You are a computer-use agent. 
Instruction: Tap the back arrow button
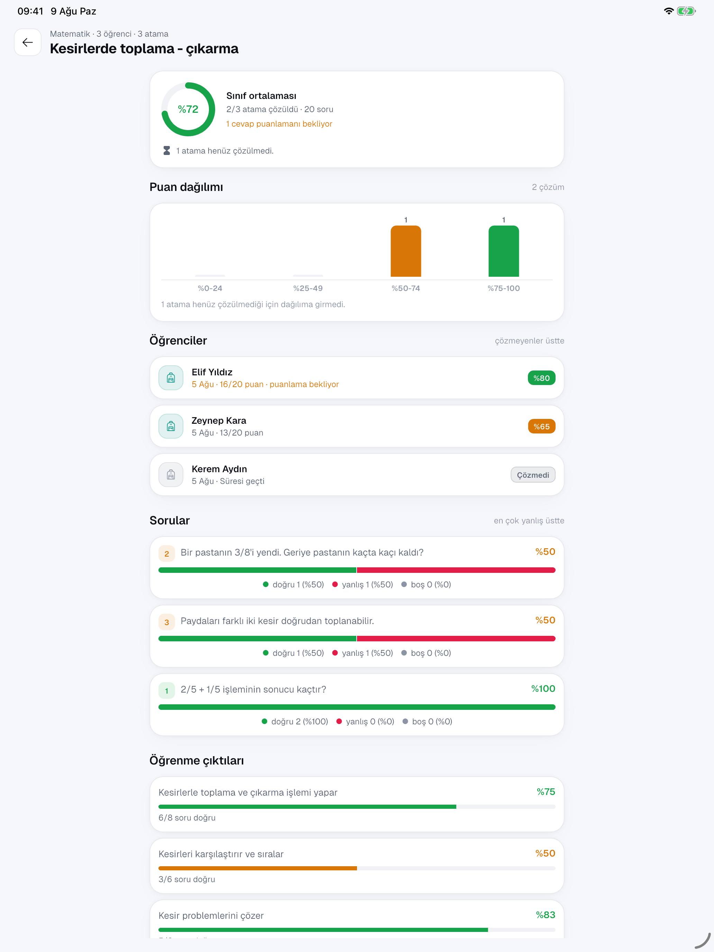pyautogui.click(x=28, y=42)
